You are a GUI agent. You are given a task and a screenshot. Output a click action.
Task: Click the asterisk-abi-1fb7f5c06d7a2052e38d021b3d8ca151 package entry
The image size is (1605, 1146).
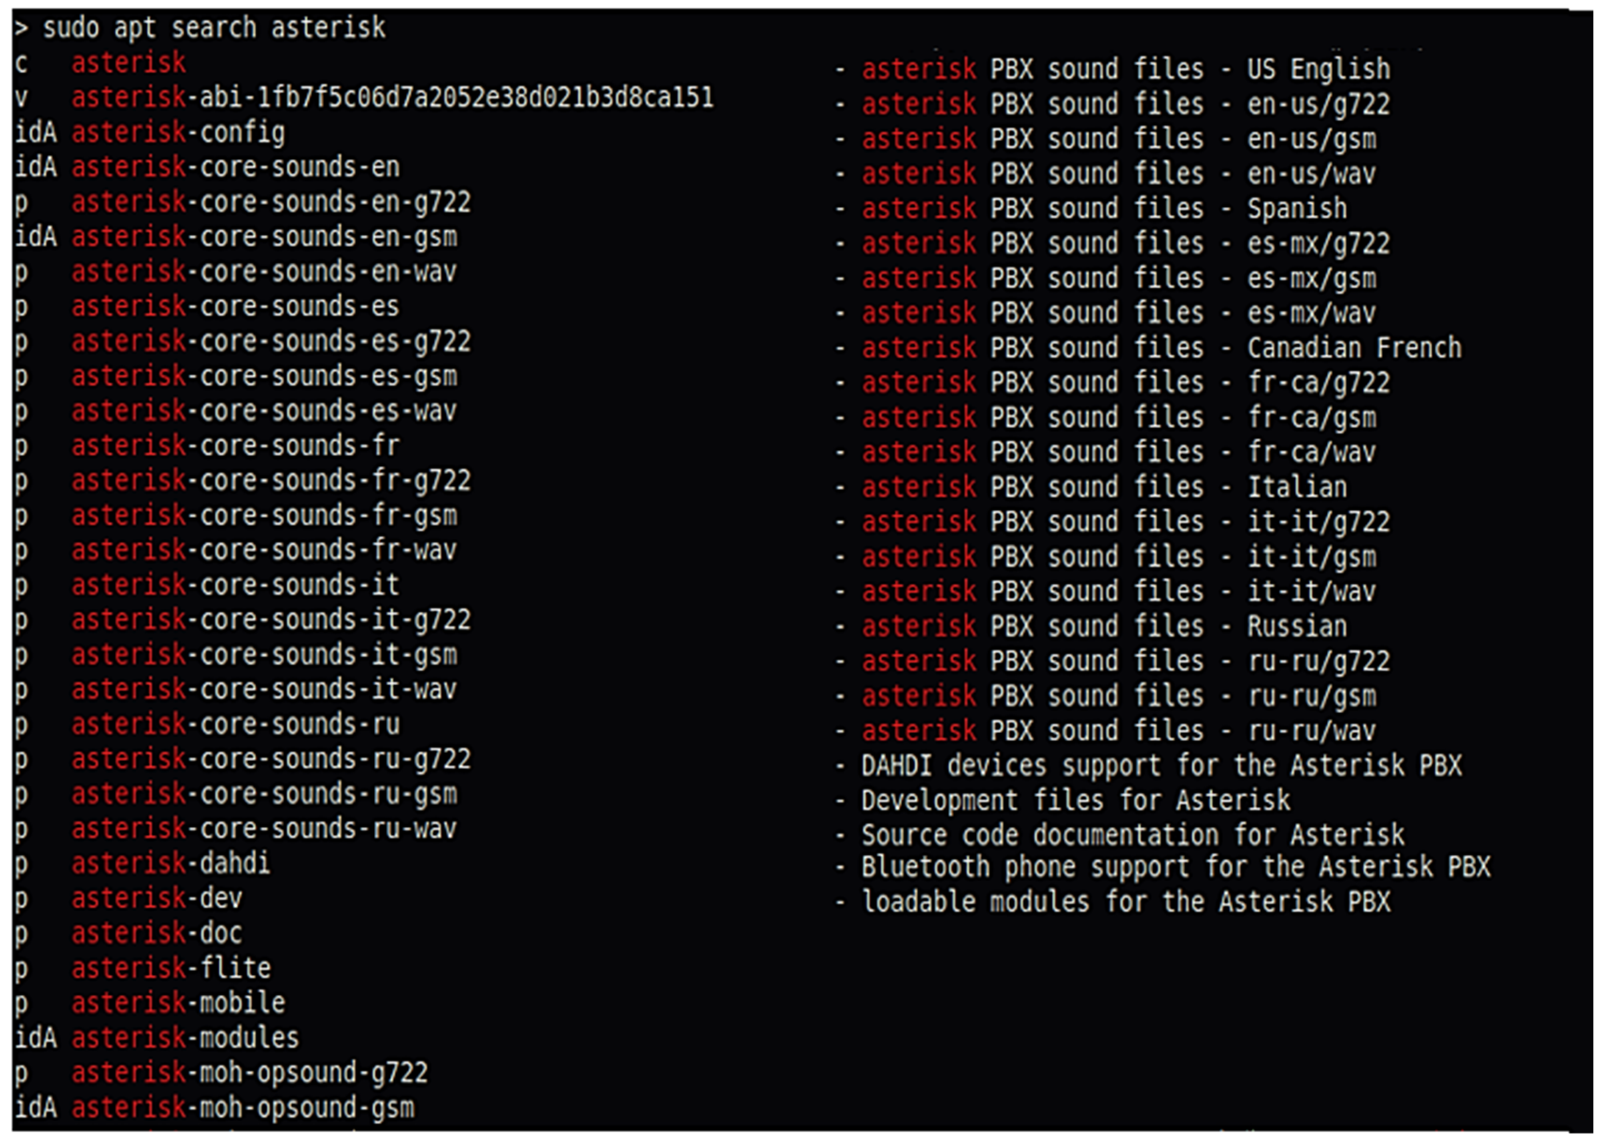point(392,97)
